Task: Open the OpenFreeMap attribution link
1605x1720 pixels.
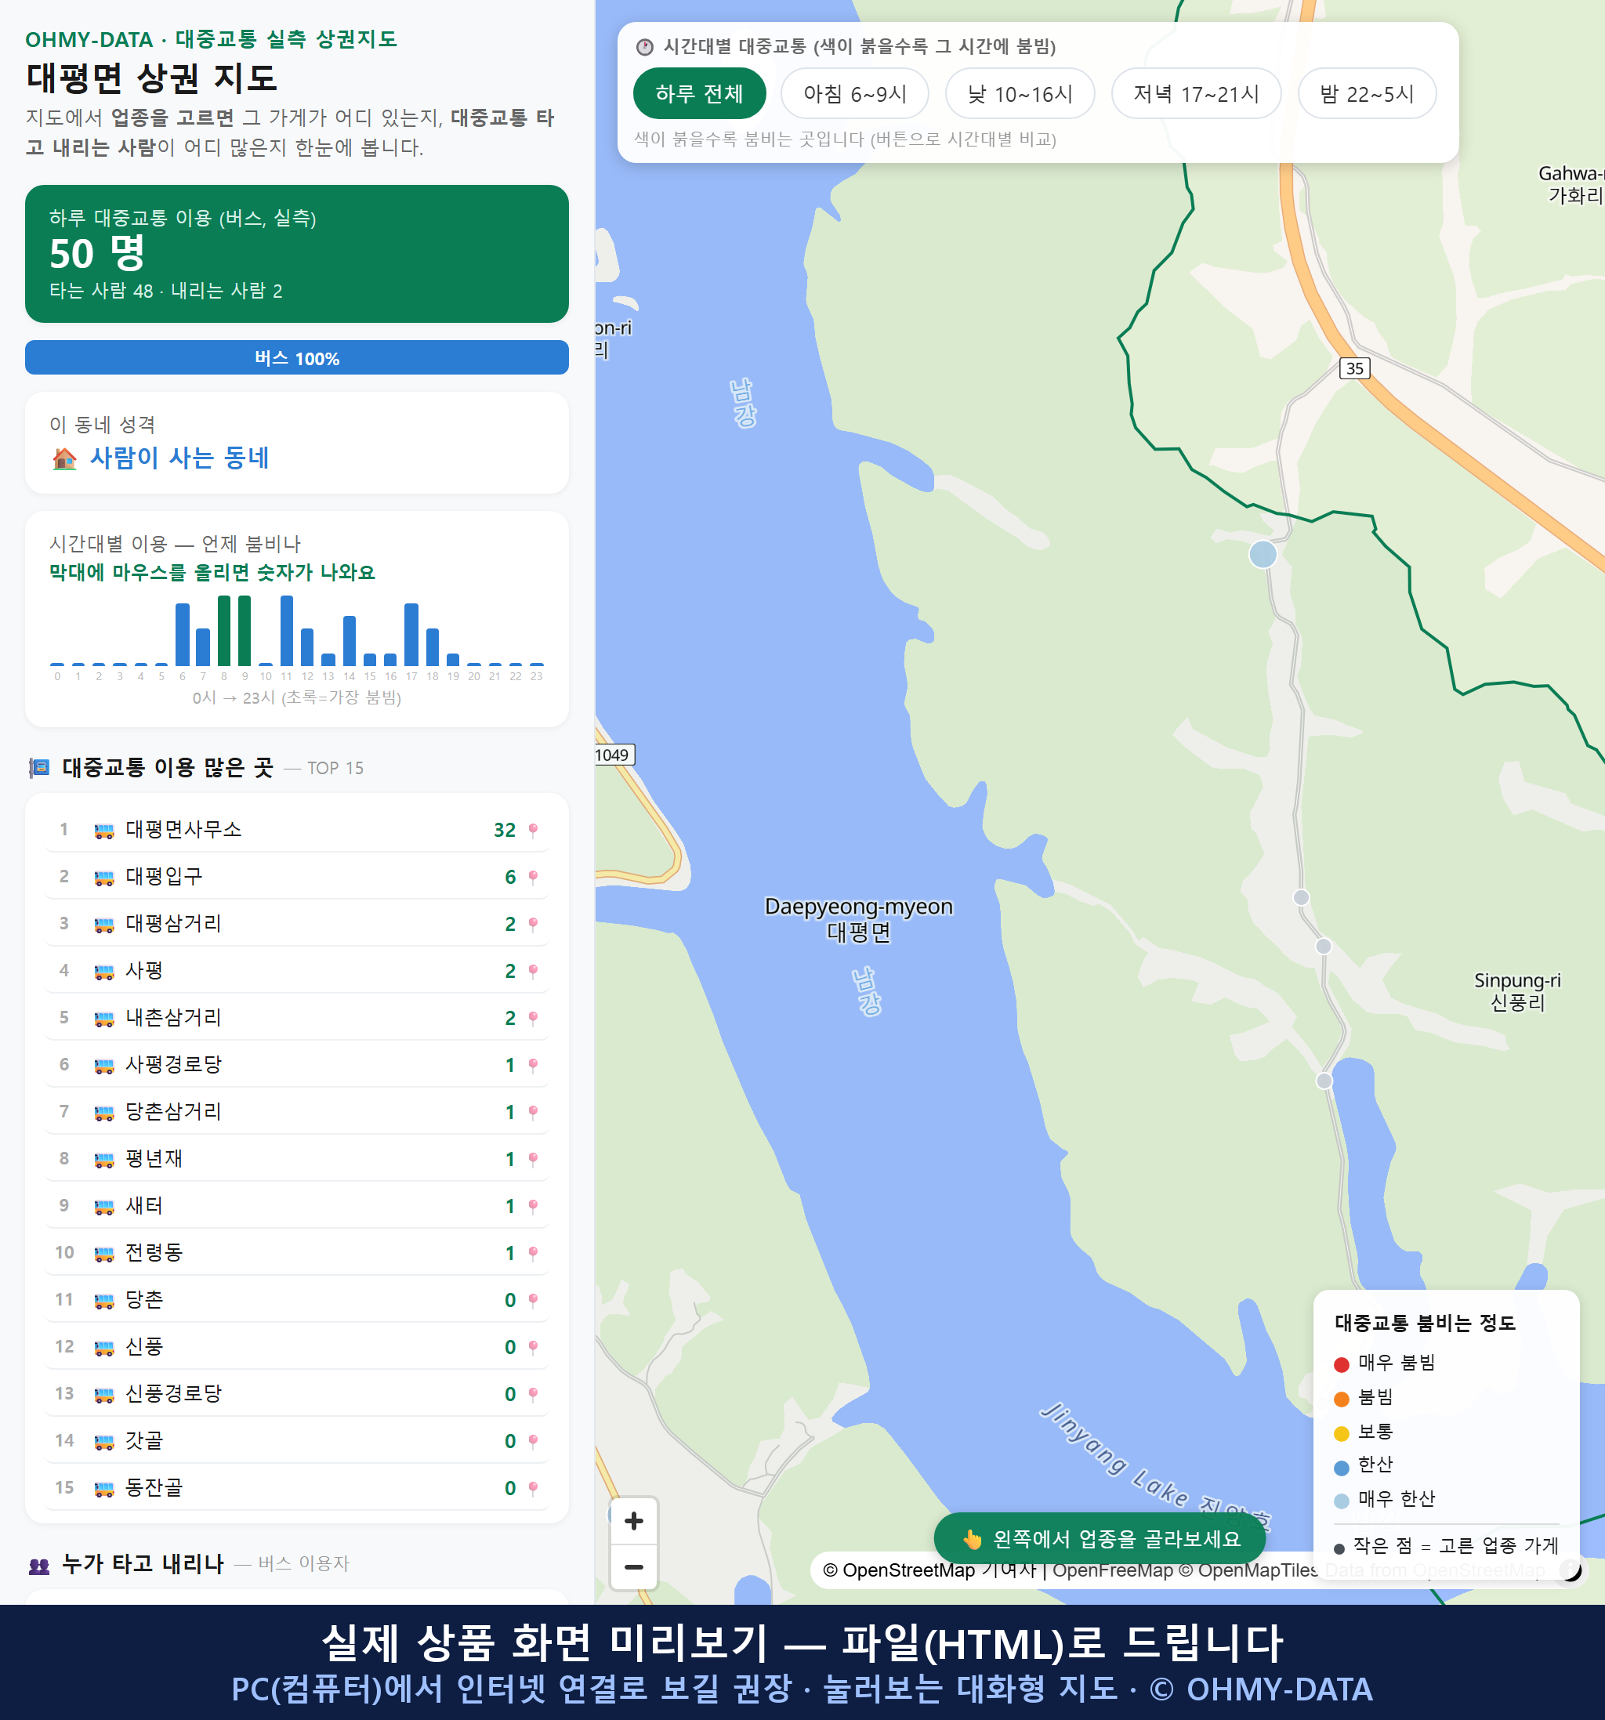Action: [x=1113, y=1570]
